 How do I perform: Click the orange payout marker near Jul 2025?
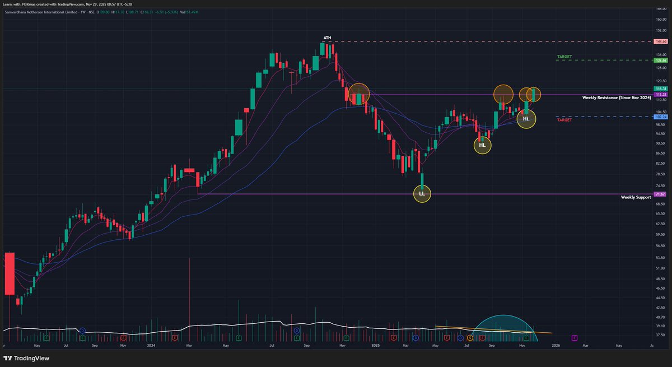pyautogui.click(x=470, y=337)
